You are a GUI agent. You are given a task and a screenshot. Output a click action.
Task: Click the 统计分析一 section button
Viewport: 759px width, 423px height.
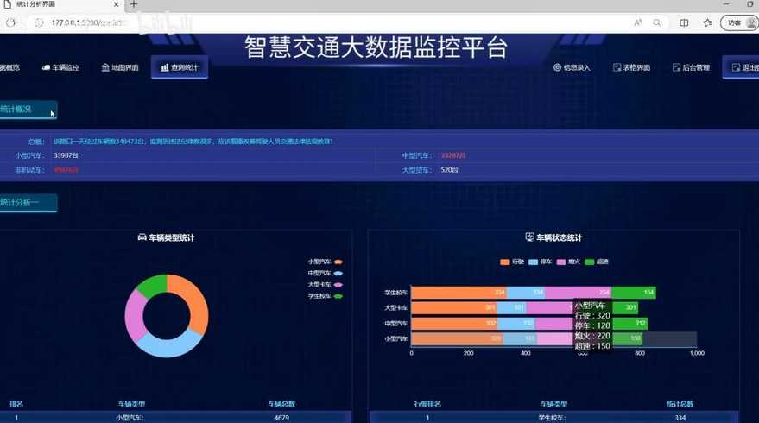[x=27, y=202]
